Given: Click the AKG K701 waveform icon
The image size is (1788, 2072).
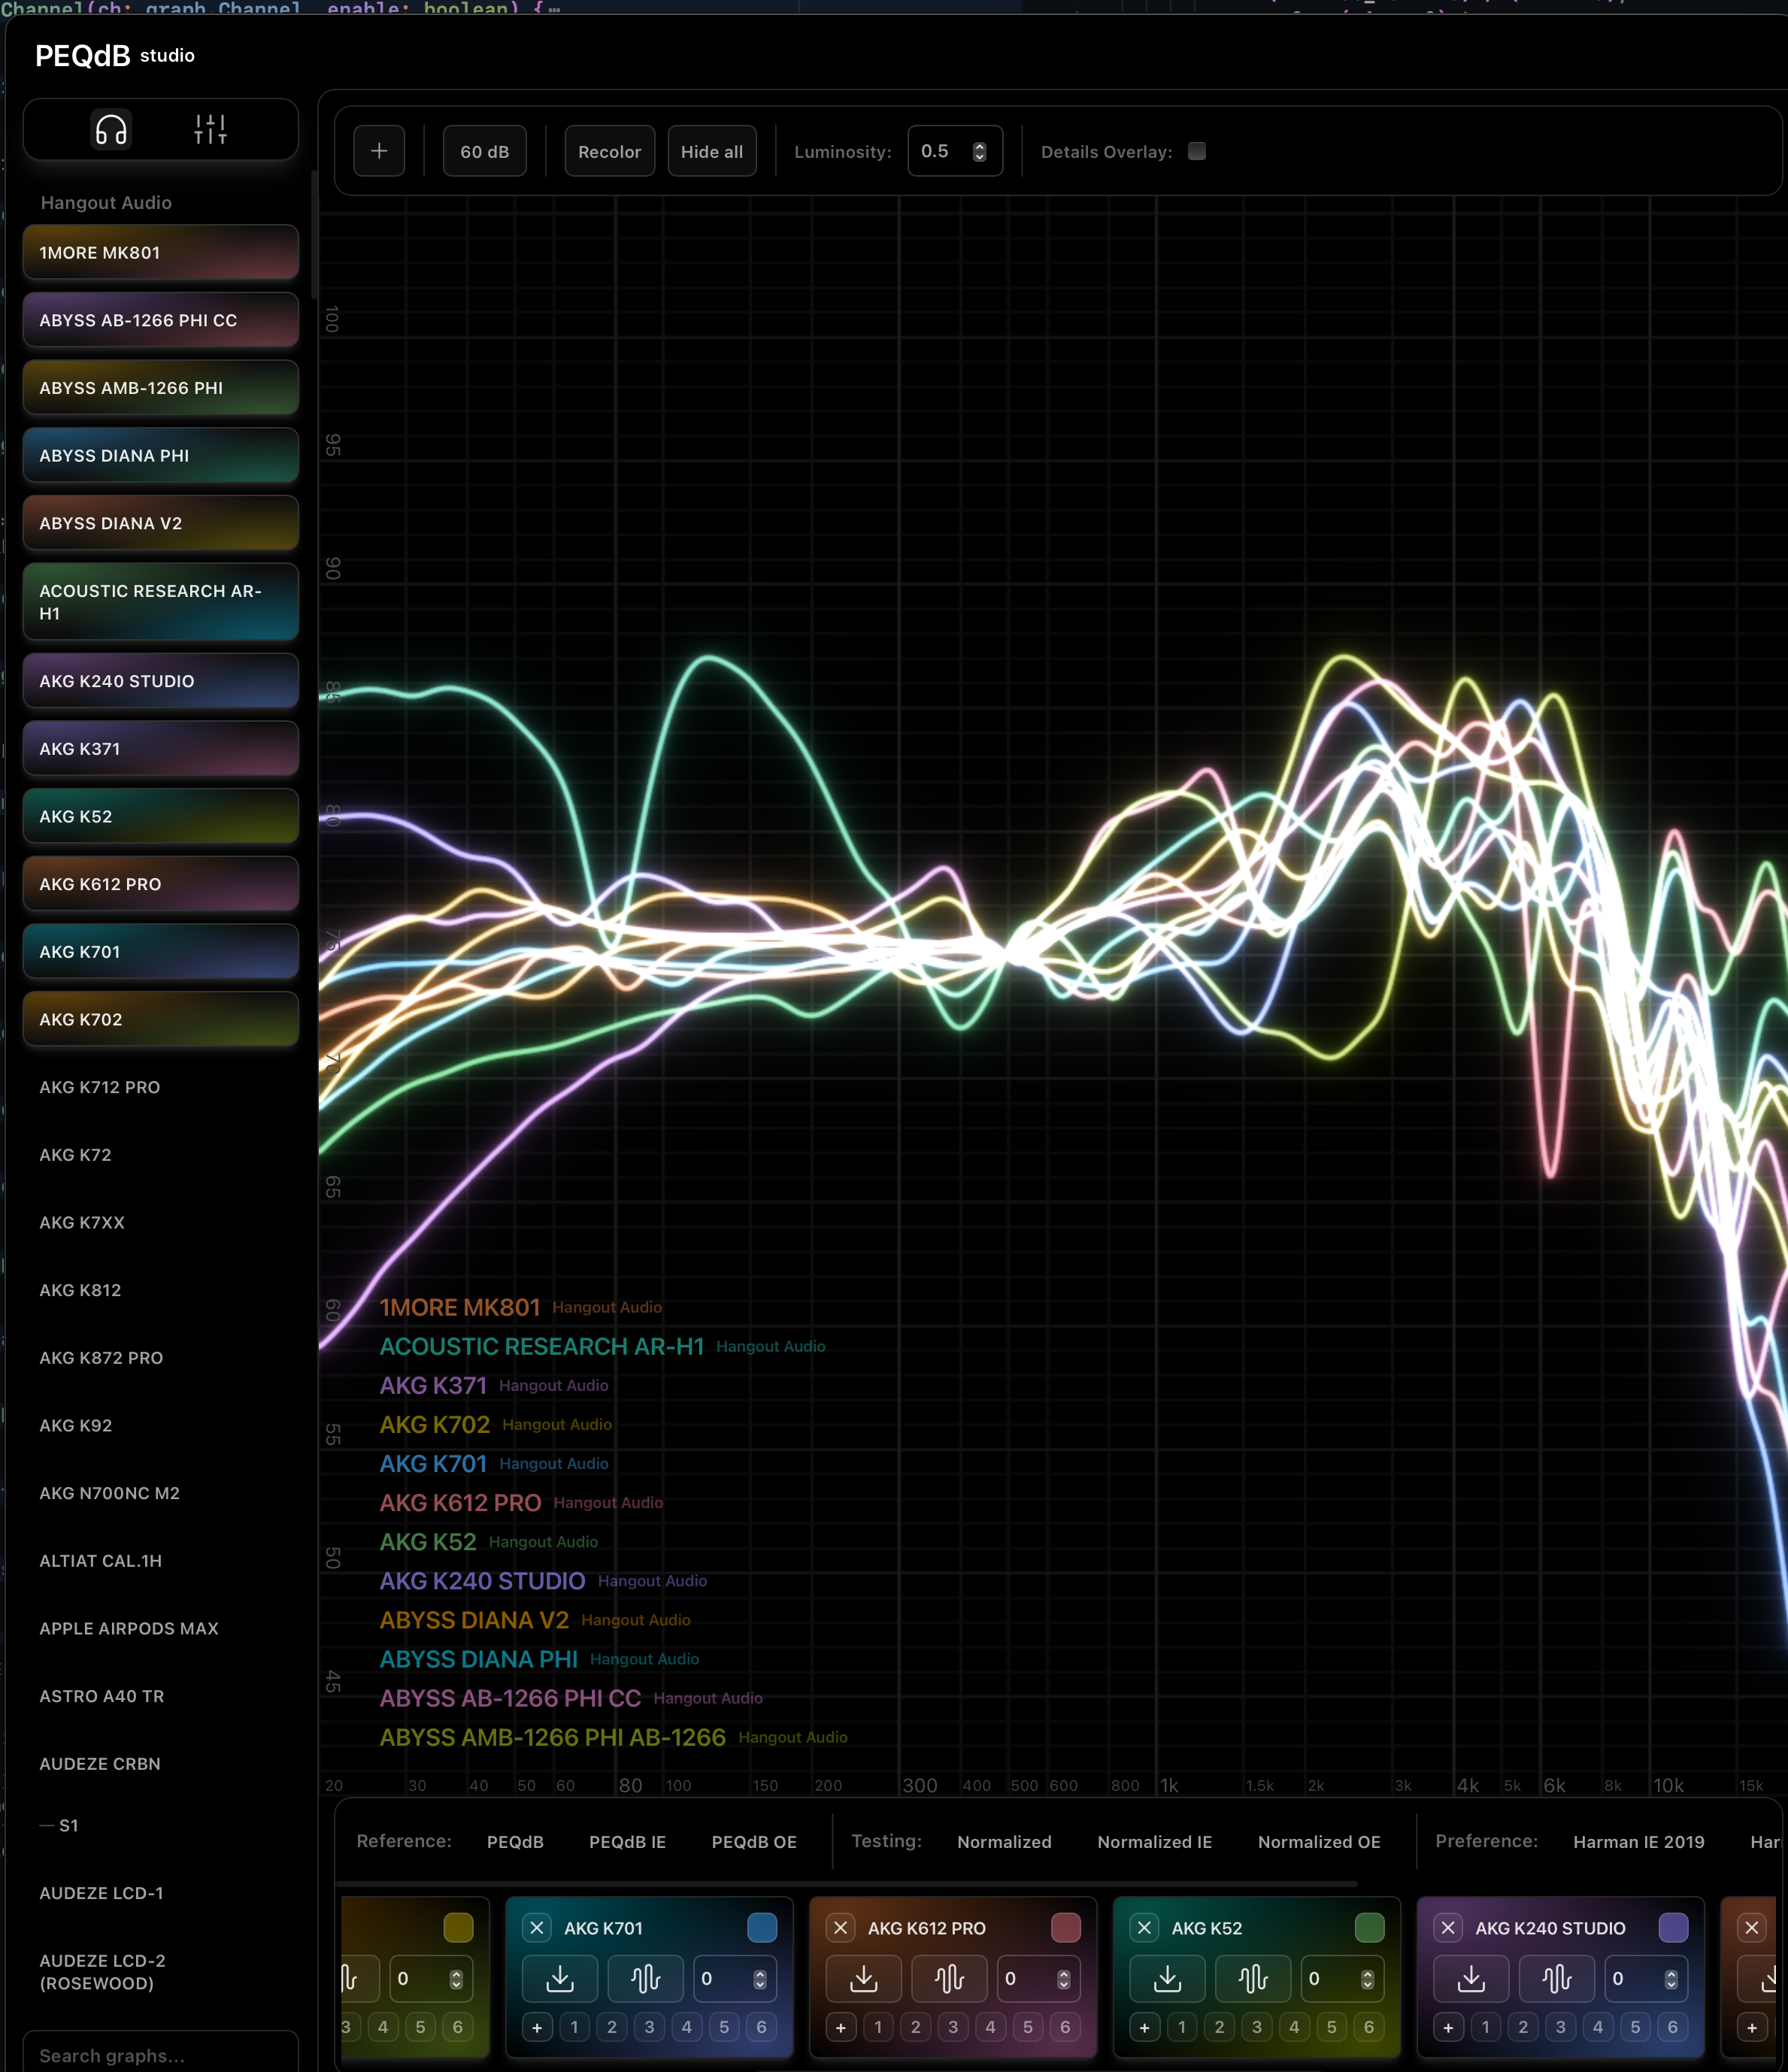Looking at the screenshot, I should click(x=645, y=1978).
